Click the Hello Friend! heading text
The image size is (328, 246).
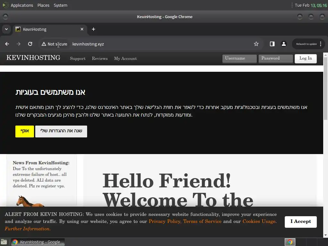167,181
